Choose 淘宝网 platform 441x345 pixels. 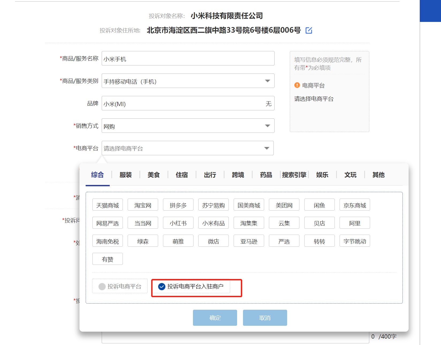[143, 205]
